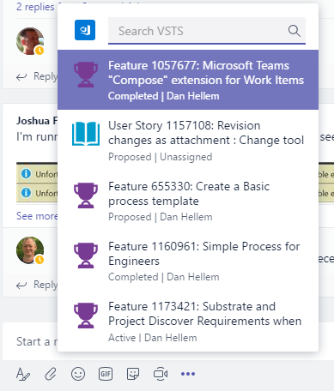Screen dimensions: 334x391
Task: Click Reply under the lower avatar message
Action: coord(37,285)
